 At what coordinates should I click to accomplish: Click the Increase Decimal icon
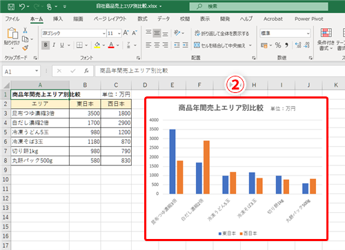[x=298, y=45]
